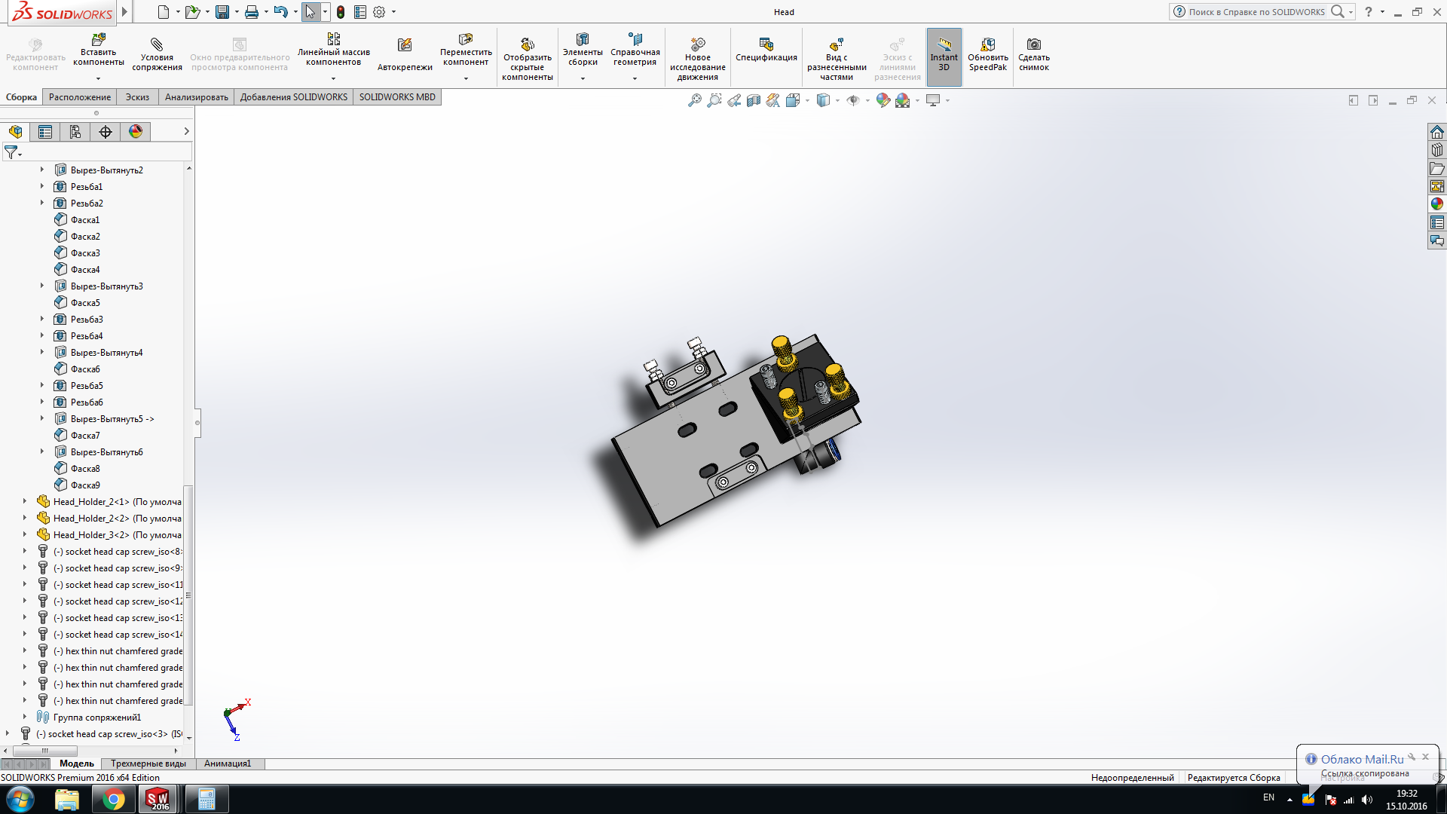Image resolution: width=1447 pixels, height=814 pixels.
Task: Expand the Head_Holder_2<1> component
Action: pyautogui.click(x=25, y=502)
